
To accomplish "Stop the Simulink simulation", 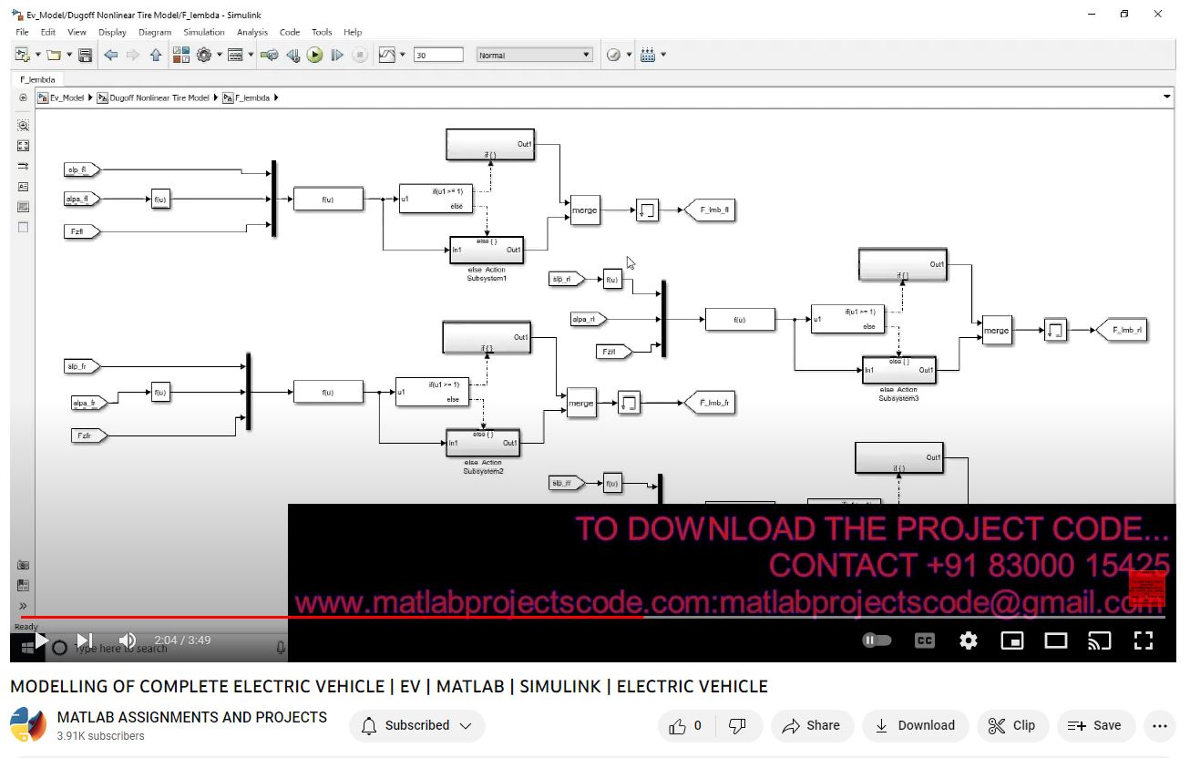I will (x=360, y=56).
